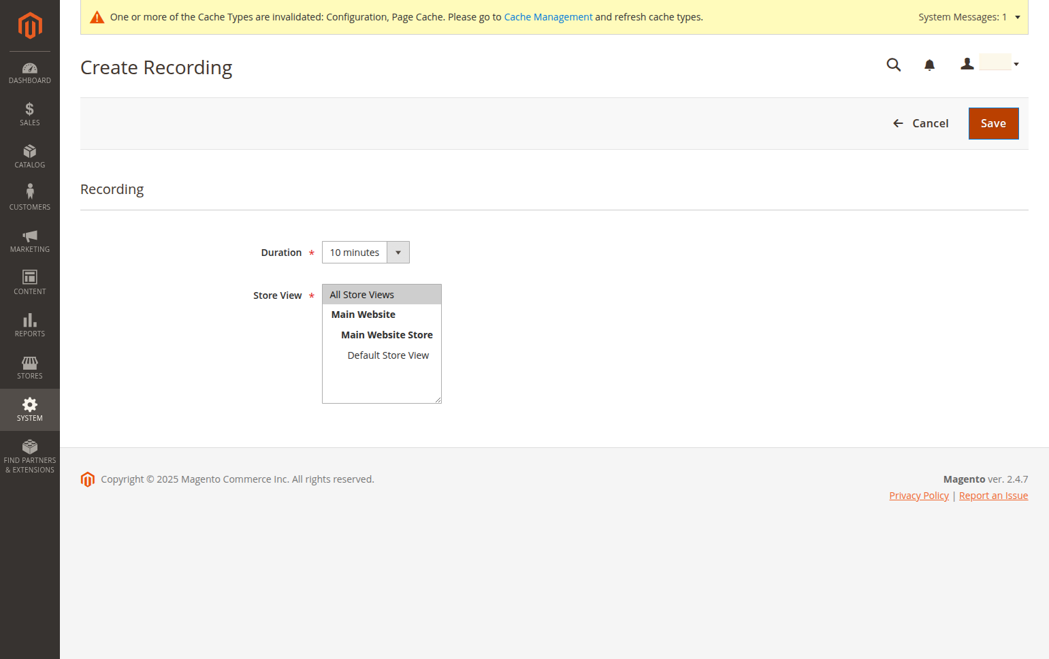Open the Marketing menu

(30, 241)
